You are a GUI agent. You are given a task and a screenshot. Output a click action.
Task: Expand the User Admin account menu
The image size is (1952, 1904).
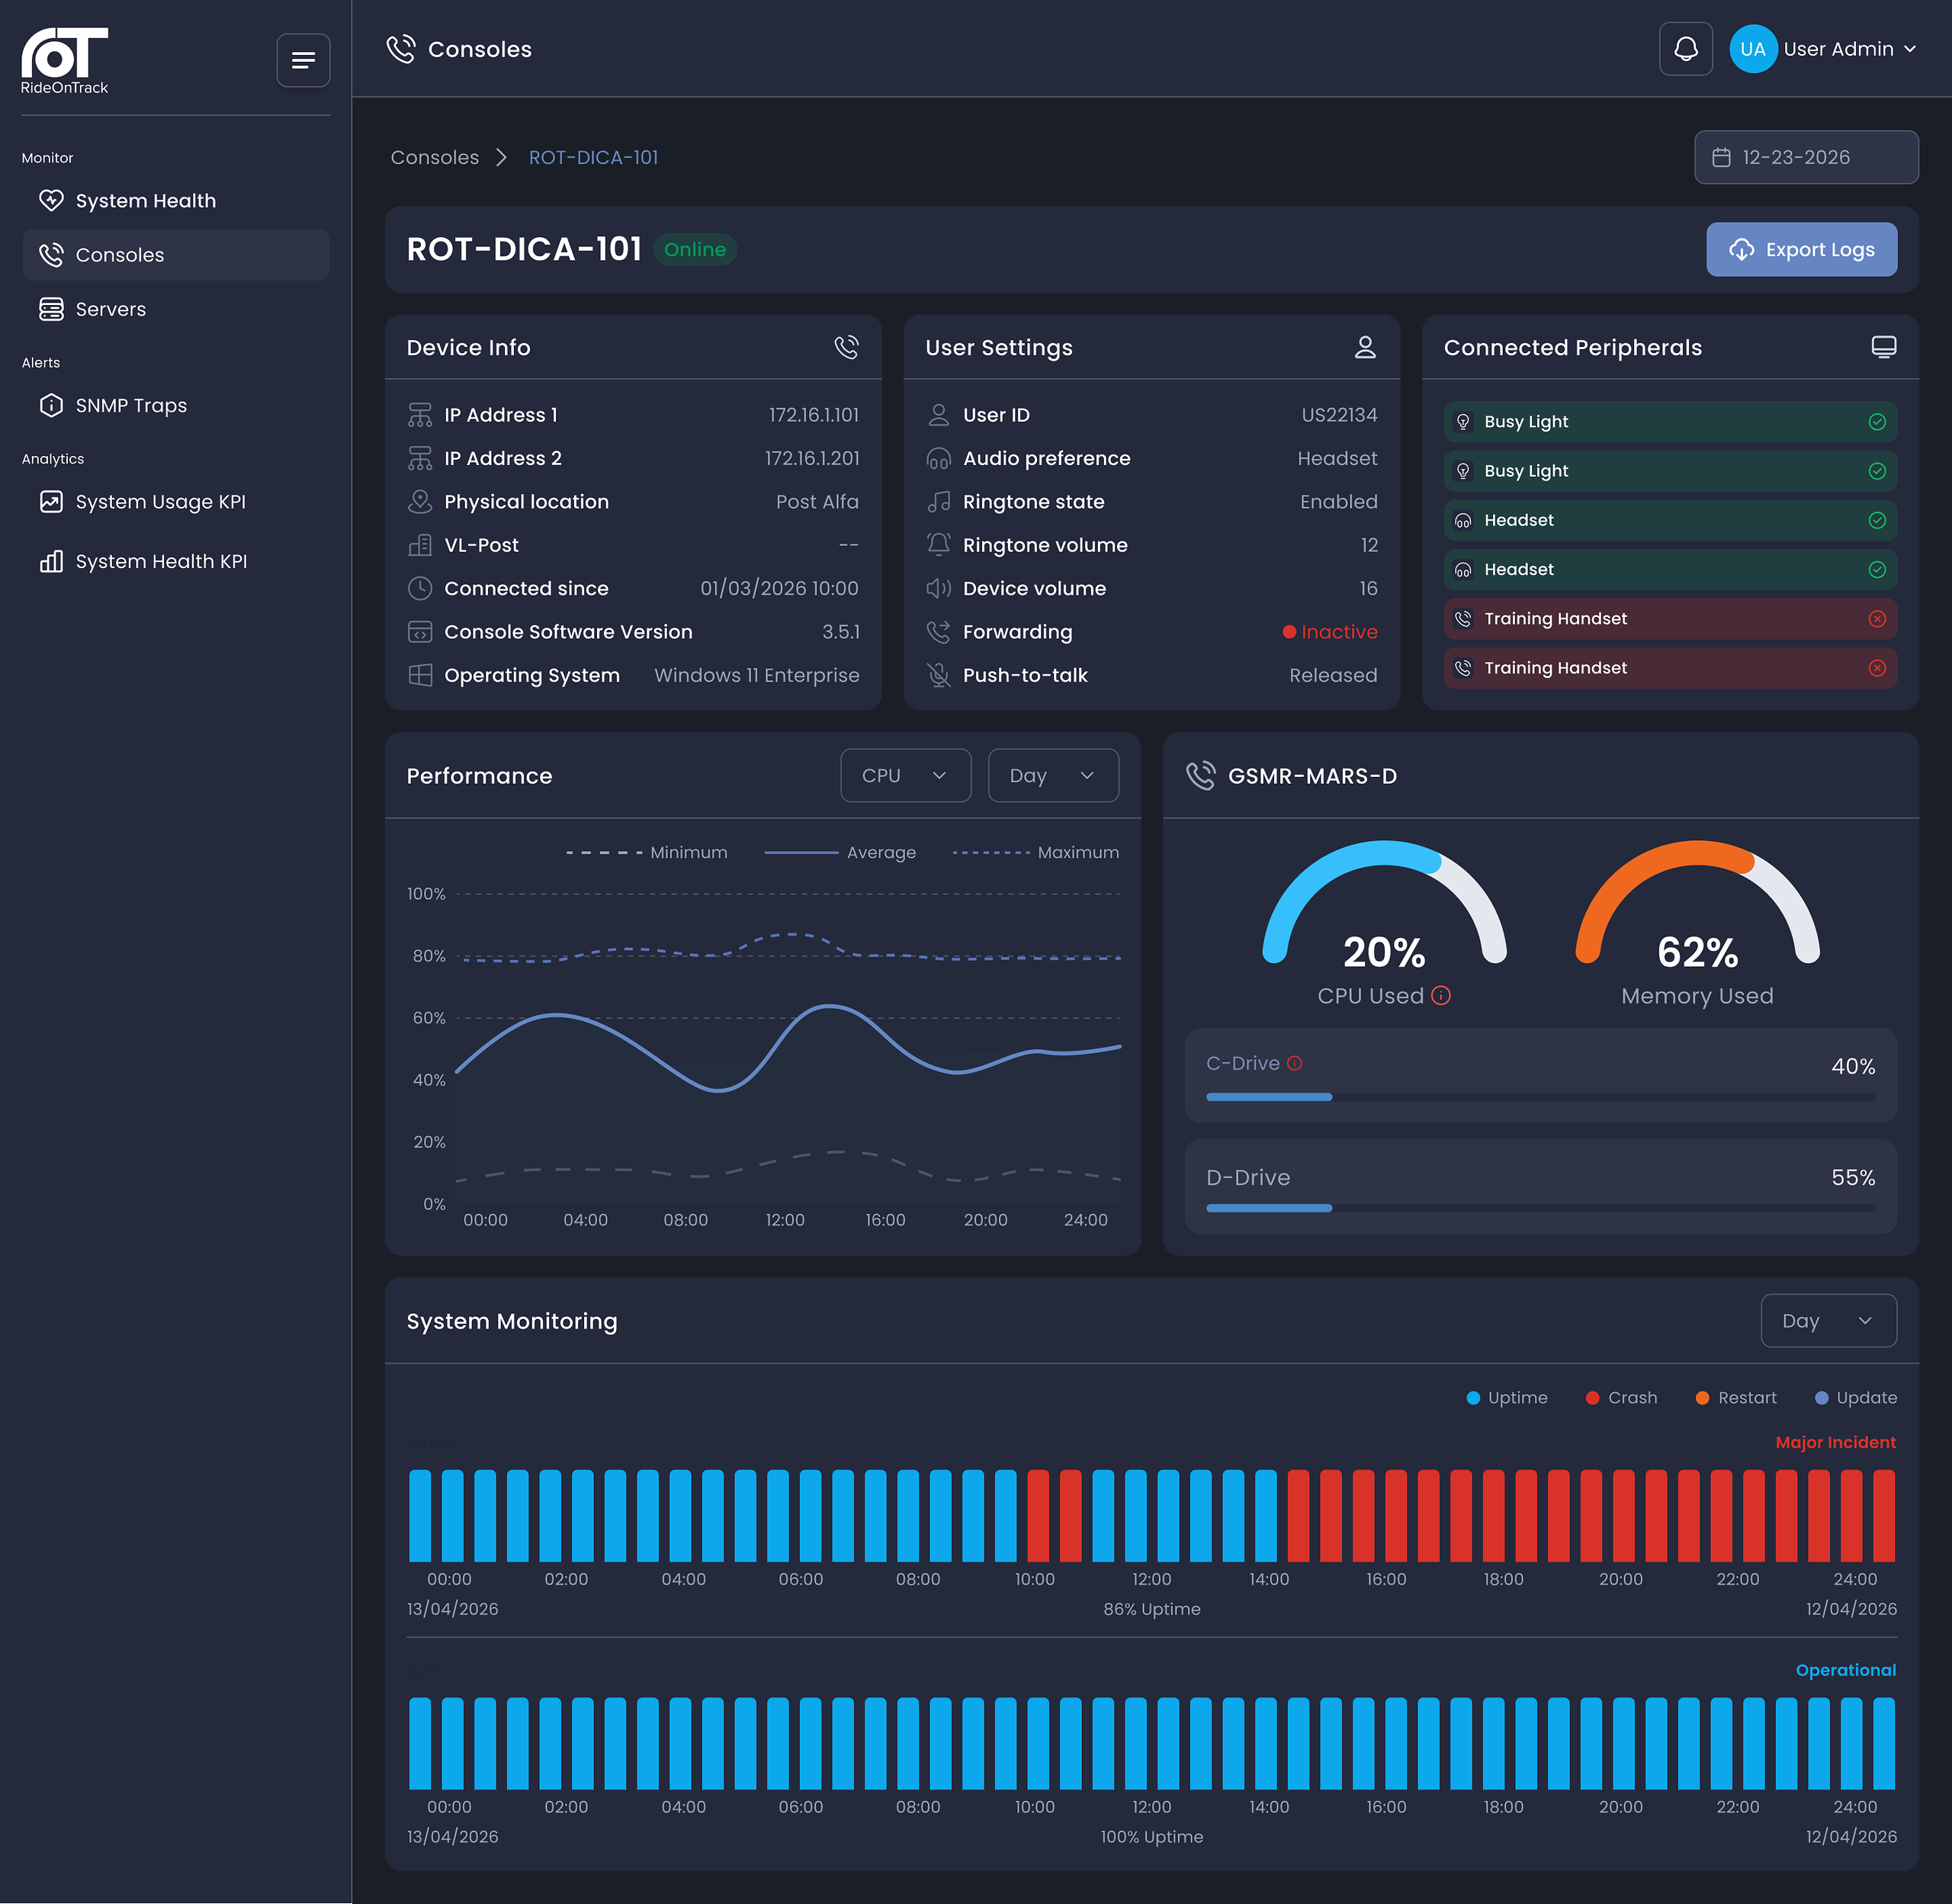(x=1850, y=49)
